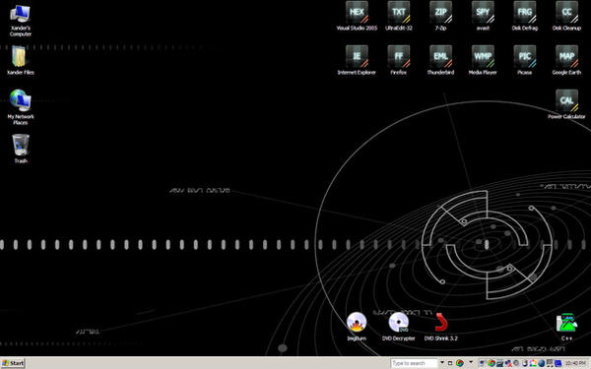Open Thunderbird EML icon
This screenshot has width=591, height=369.
coord(440,60)
